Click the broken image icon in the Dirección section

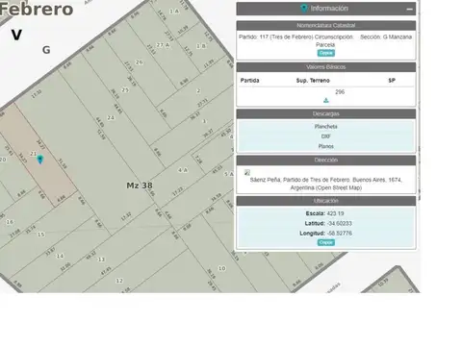click(247, 173)
